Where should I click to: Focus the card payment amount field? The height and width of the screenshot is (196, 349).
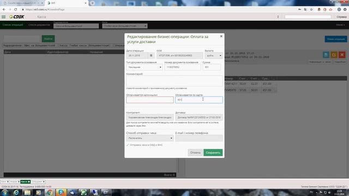coord(198,100)
